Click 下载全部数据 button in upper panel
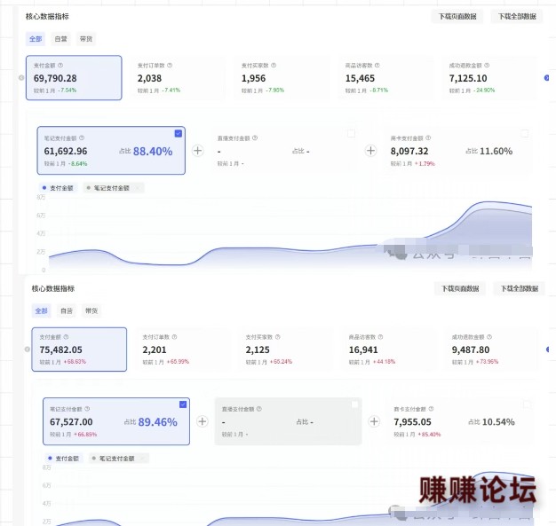Image resolution: width=556 pixels, height=526 pixels. pos(517,17)
